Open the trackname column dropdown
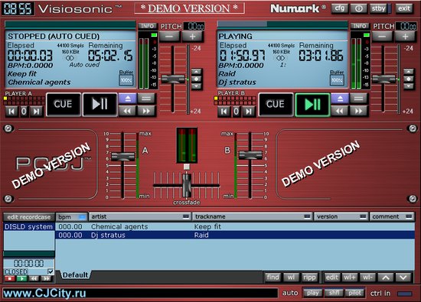This screenshot has width=421, height=302. pos(307,216)
